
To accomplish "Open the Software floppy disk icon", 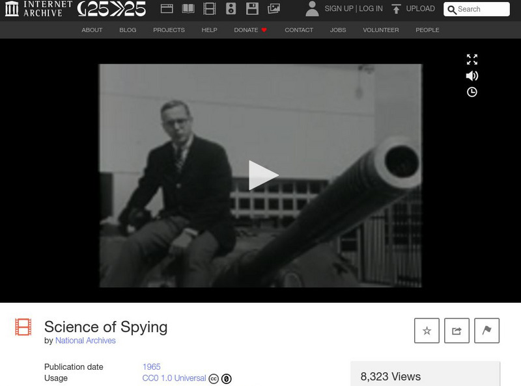I will pos(252,8).
